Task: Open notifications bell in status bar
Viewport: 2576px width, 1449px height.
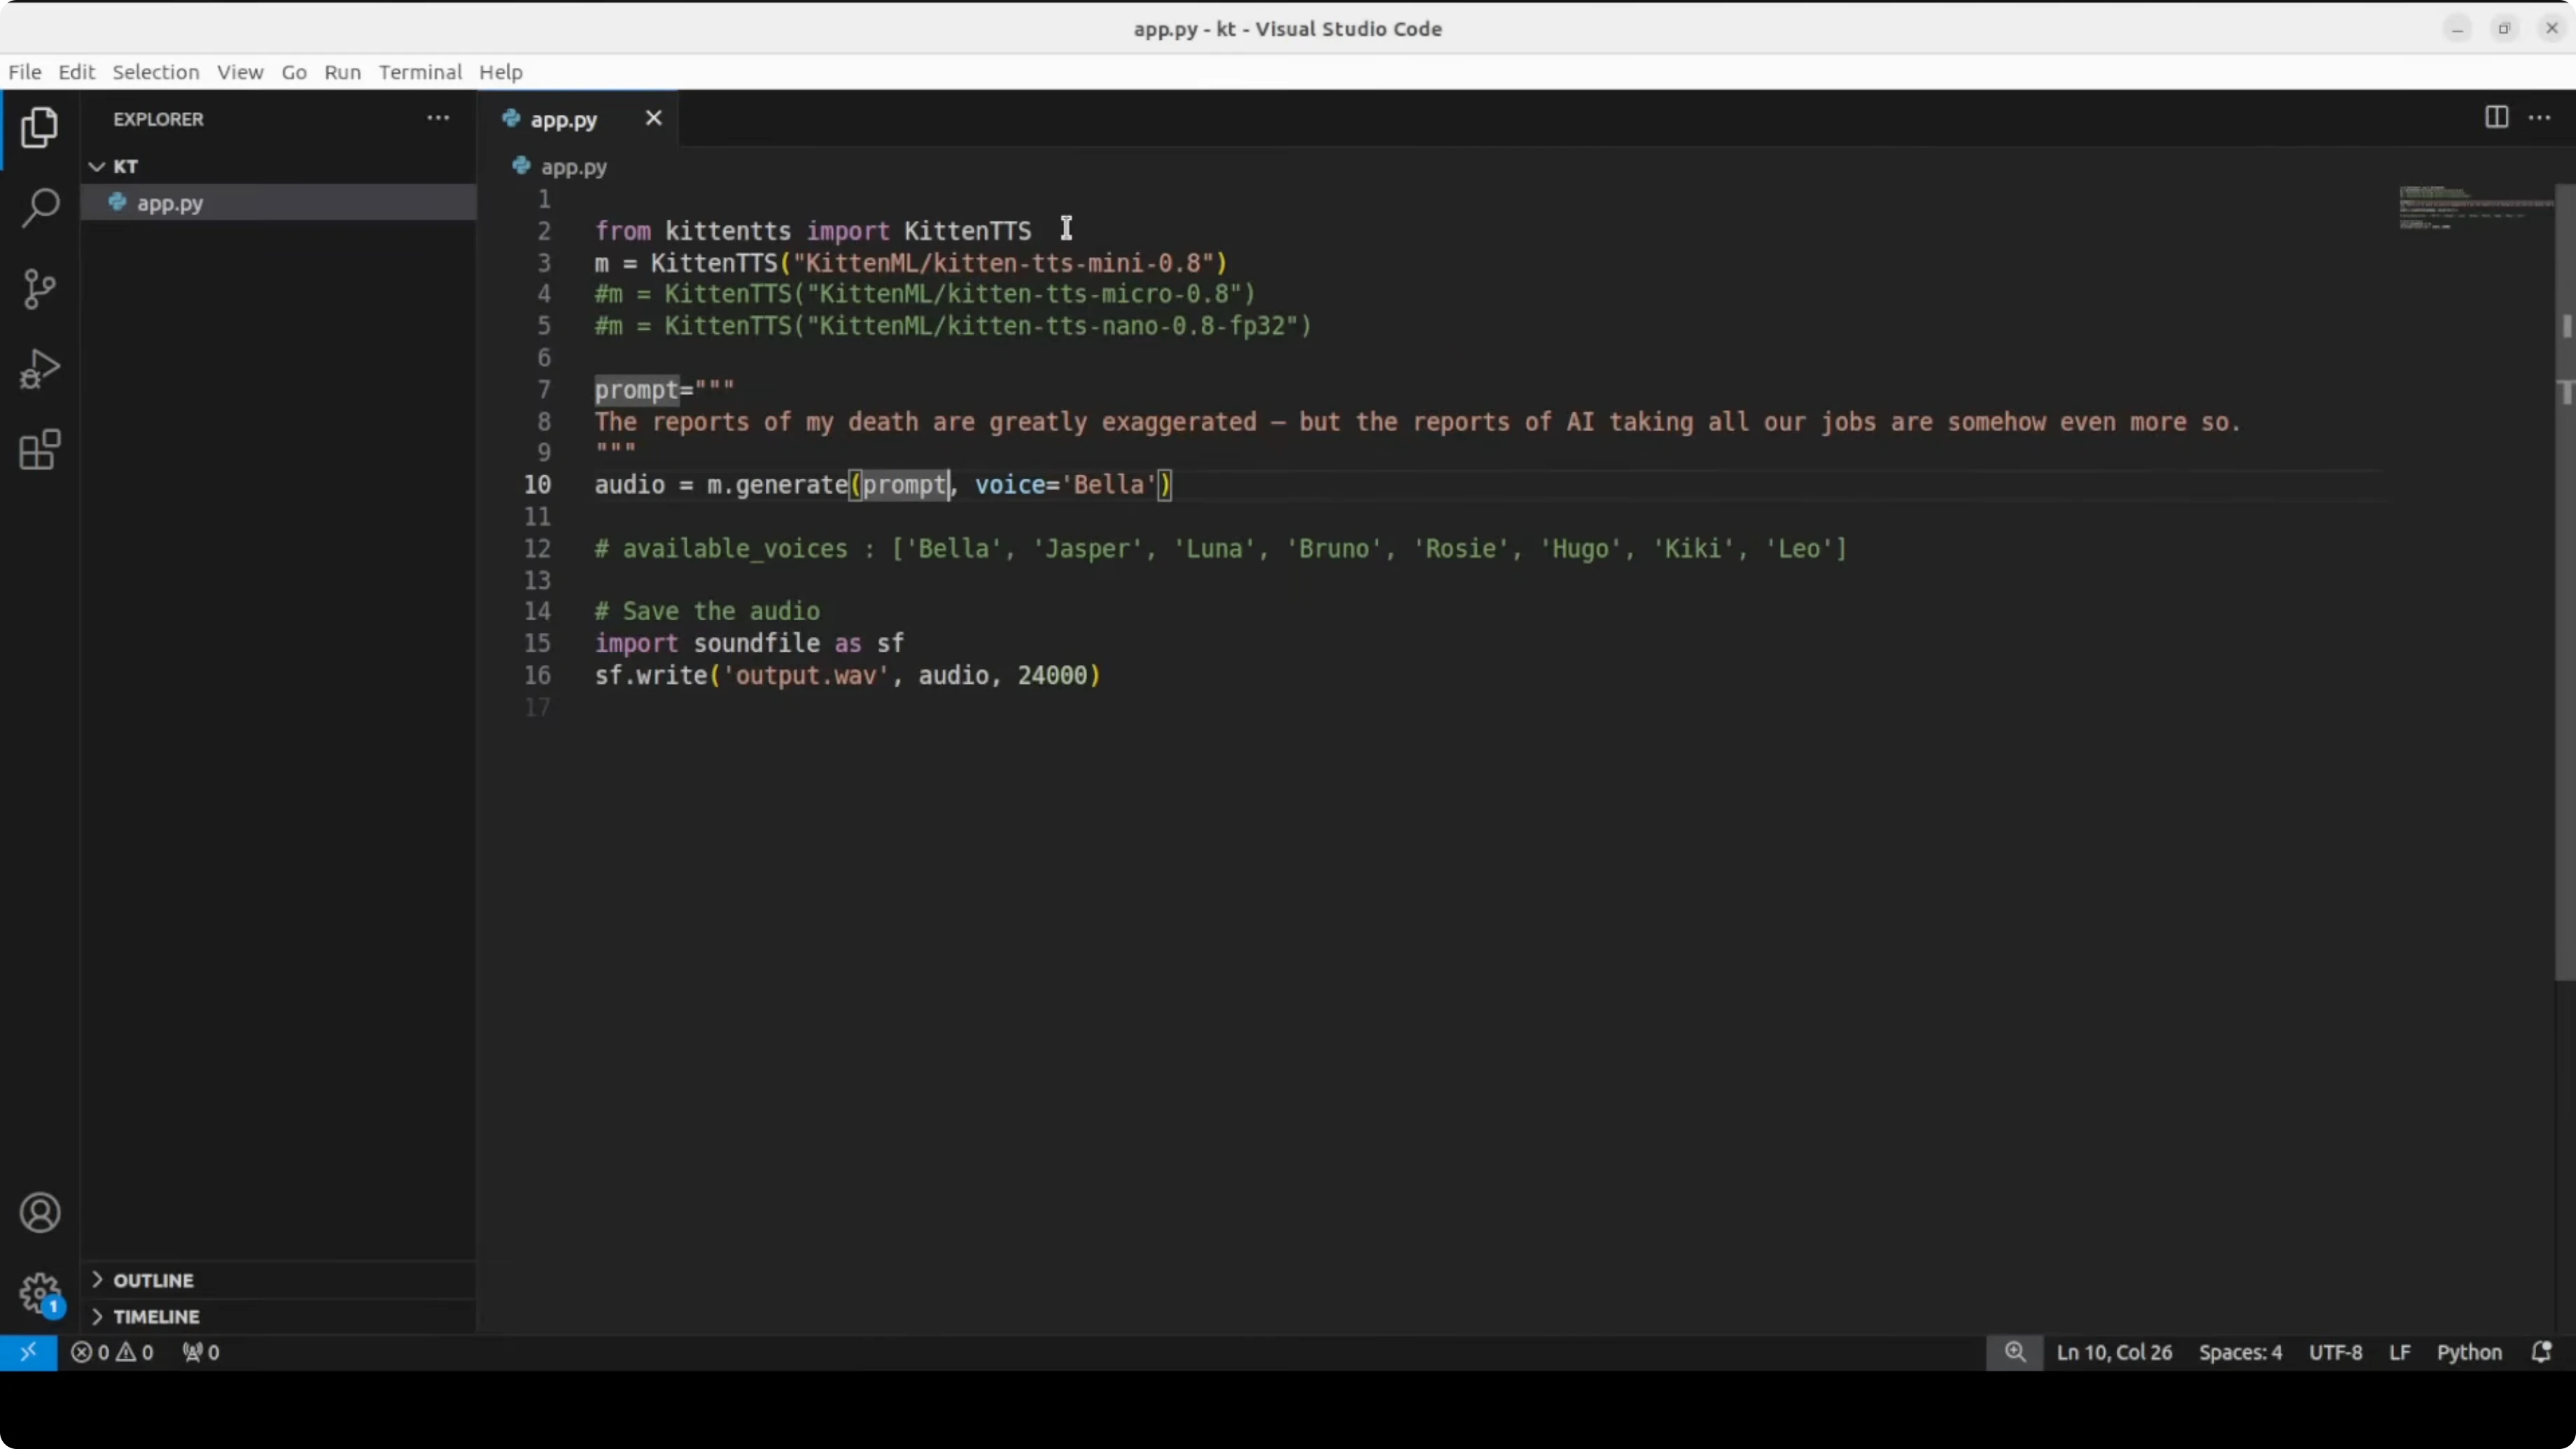Action: 2541,1352
